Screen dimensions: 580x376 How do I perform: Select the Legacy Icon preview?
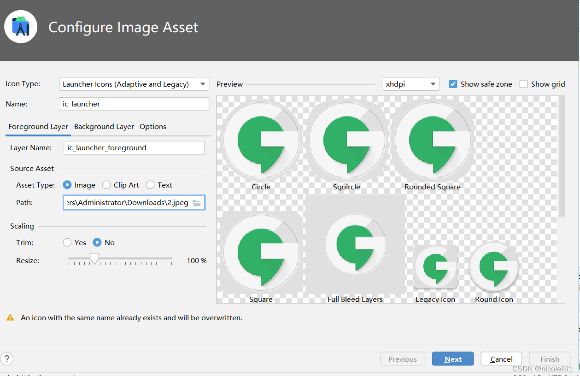click(x=435, y=266)
